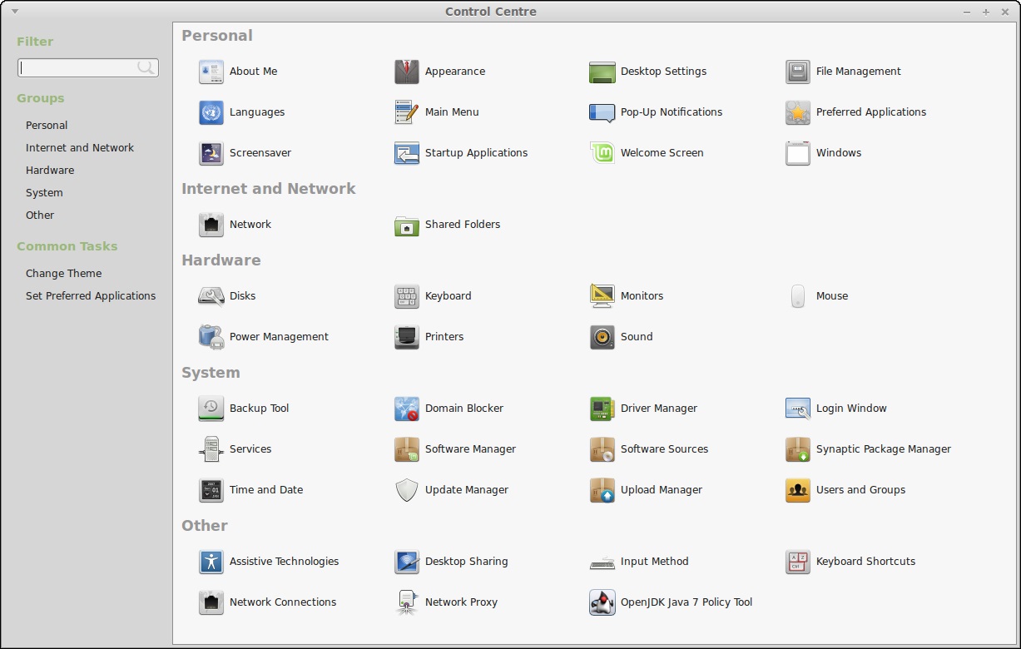Open the window menu arrow in the title bar
1021x649 pixels.
[14, 12]
